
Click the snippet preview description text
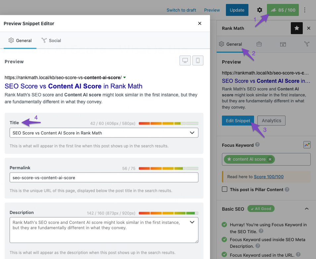(101, 98)
